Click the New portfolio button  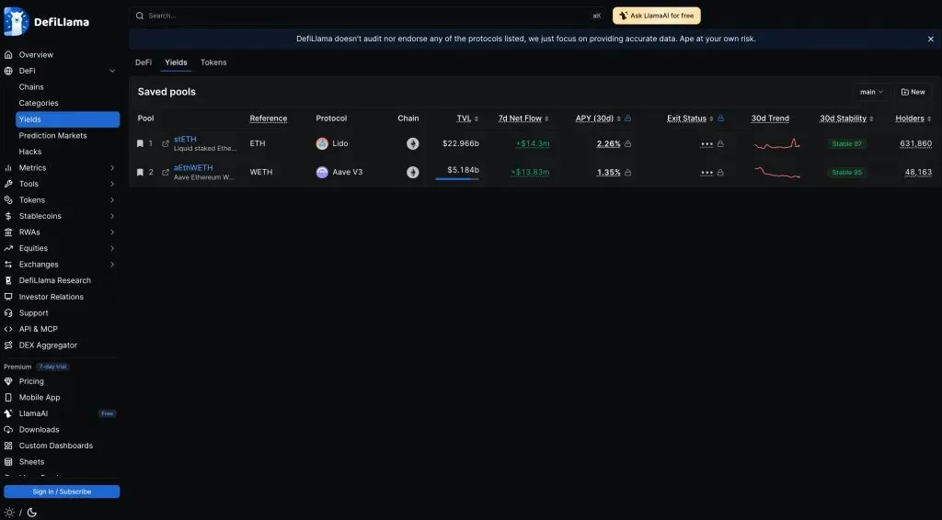pyautogui.click(x=913, y=93)
